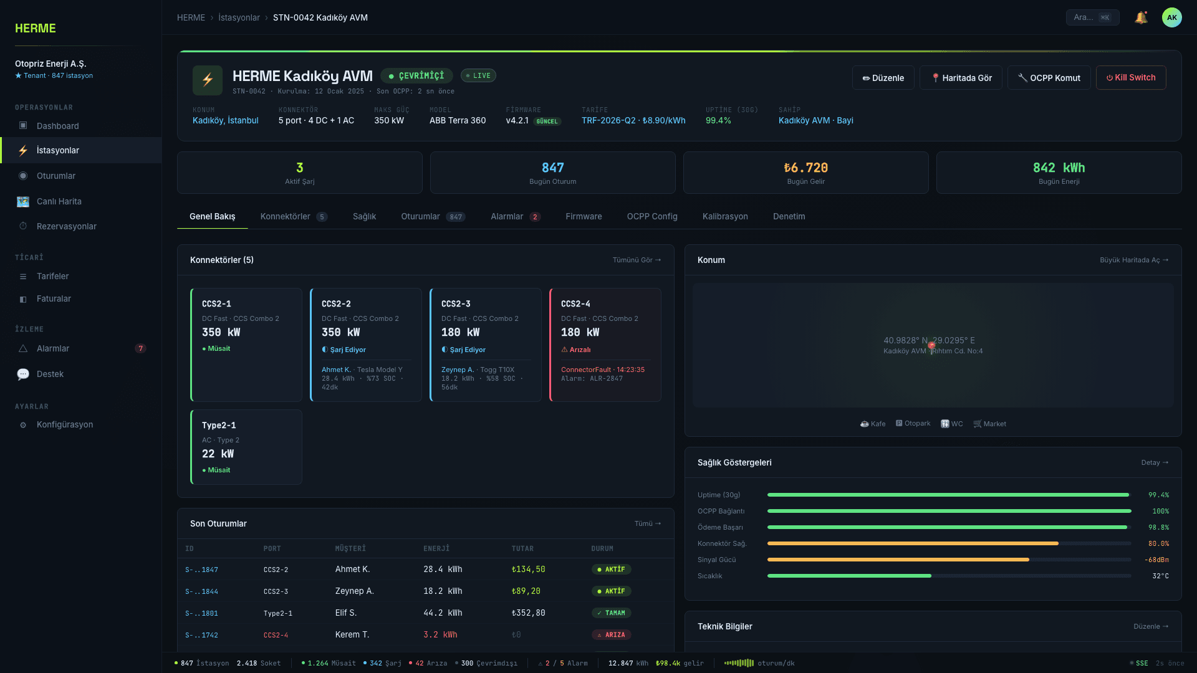Click the Dashboard icon in sidebar

pos(23,126)
